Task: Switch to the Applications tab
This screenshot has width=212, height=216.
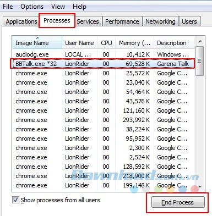Action: (21, 21)
